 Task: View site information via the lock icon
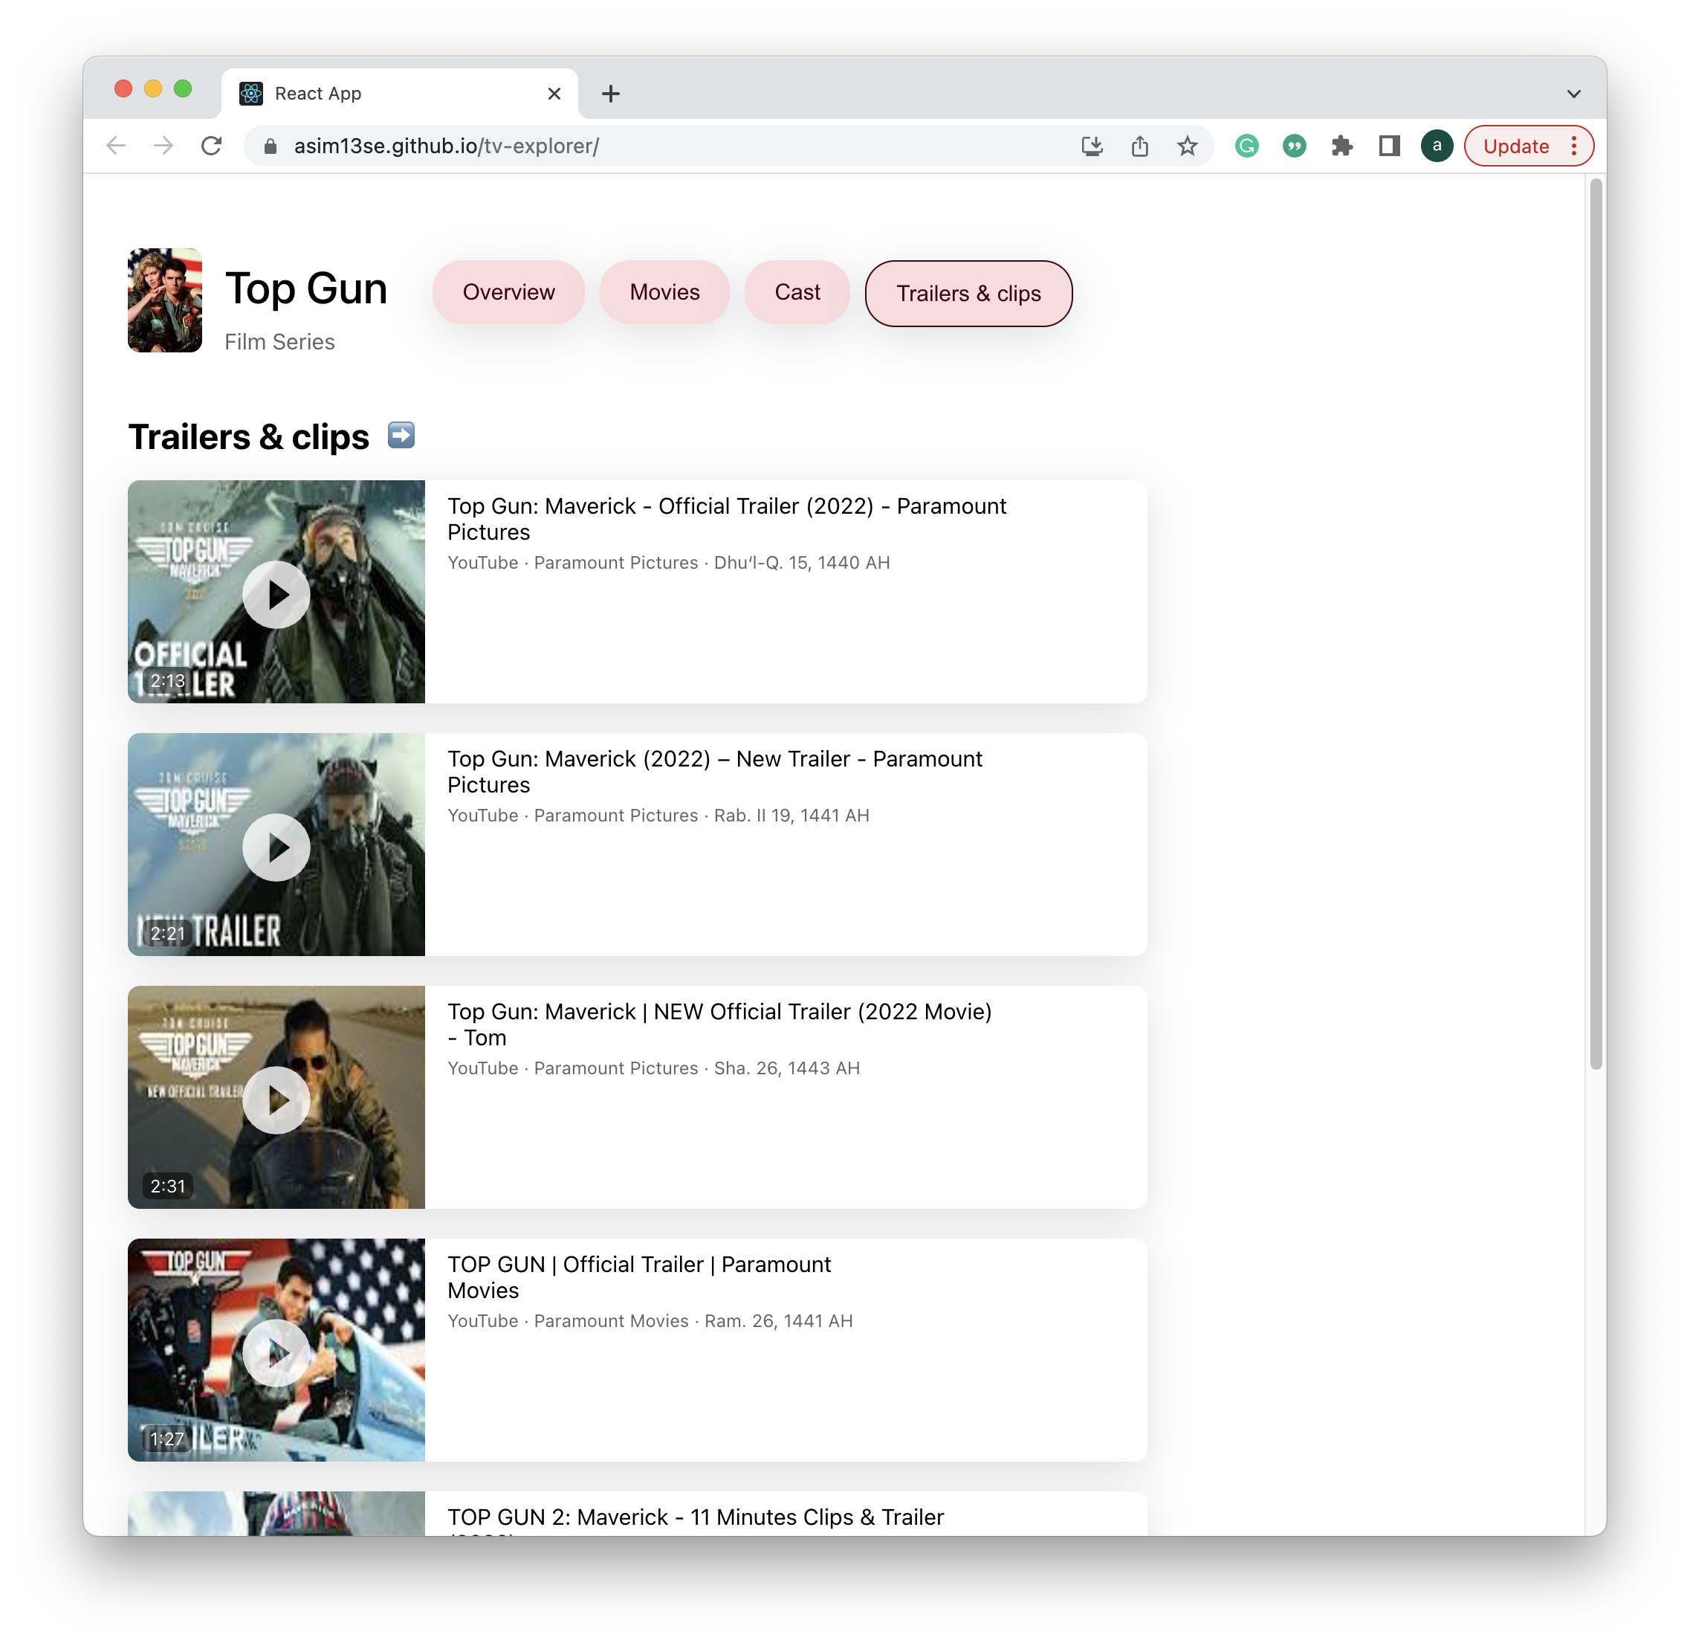271,146
